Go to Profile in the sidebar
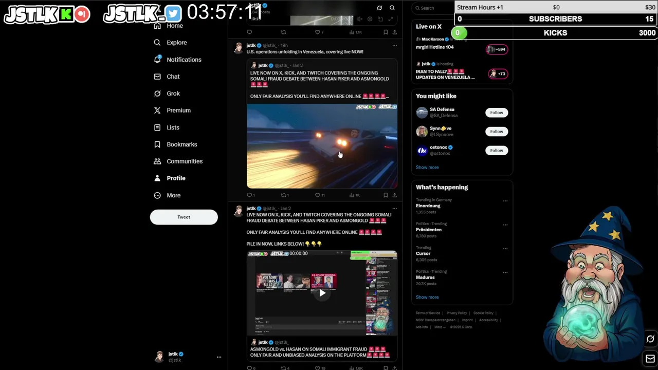Image resolution: width=658 pixels, height=370 pixels. 169,178
